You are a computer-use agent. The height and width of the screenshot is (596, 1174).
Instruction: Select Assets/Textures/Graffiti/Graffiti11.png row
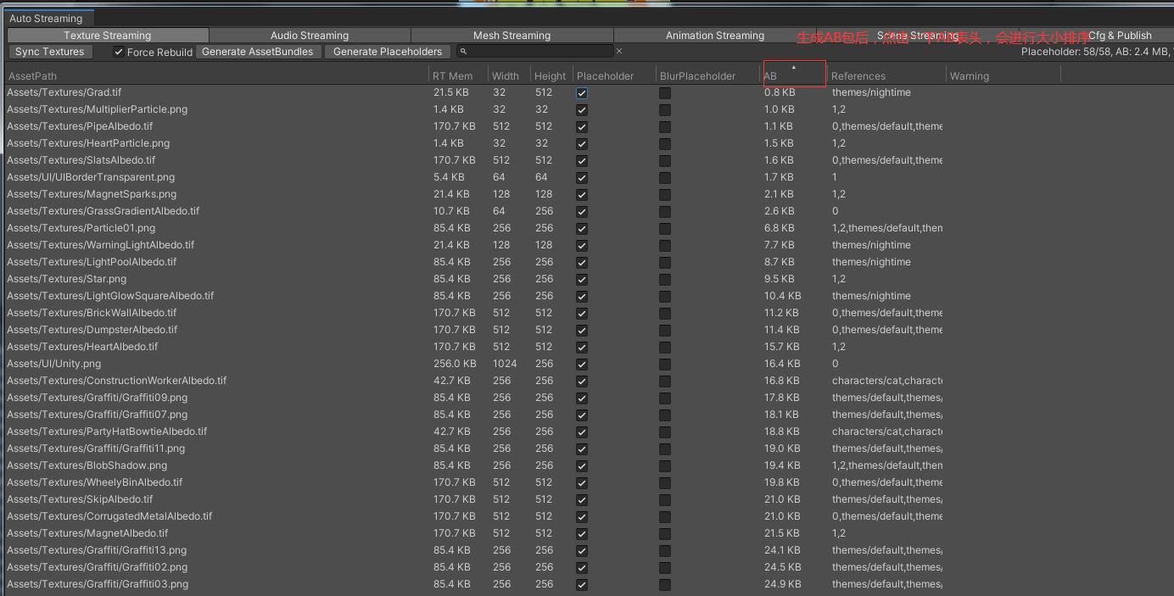(587, 448)
